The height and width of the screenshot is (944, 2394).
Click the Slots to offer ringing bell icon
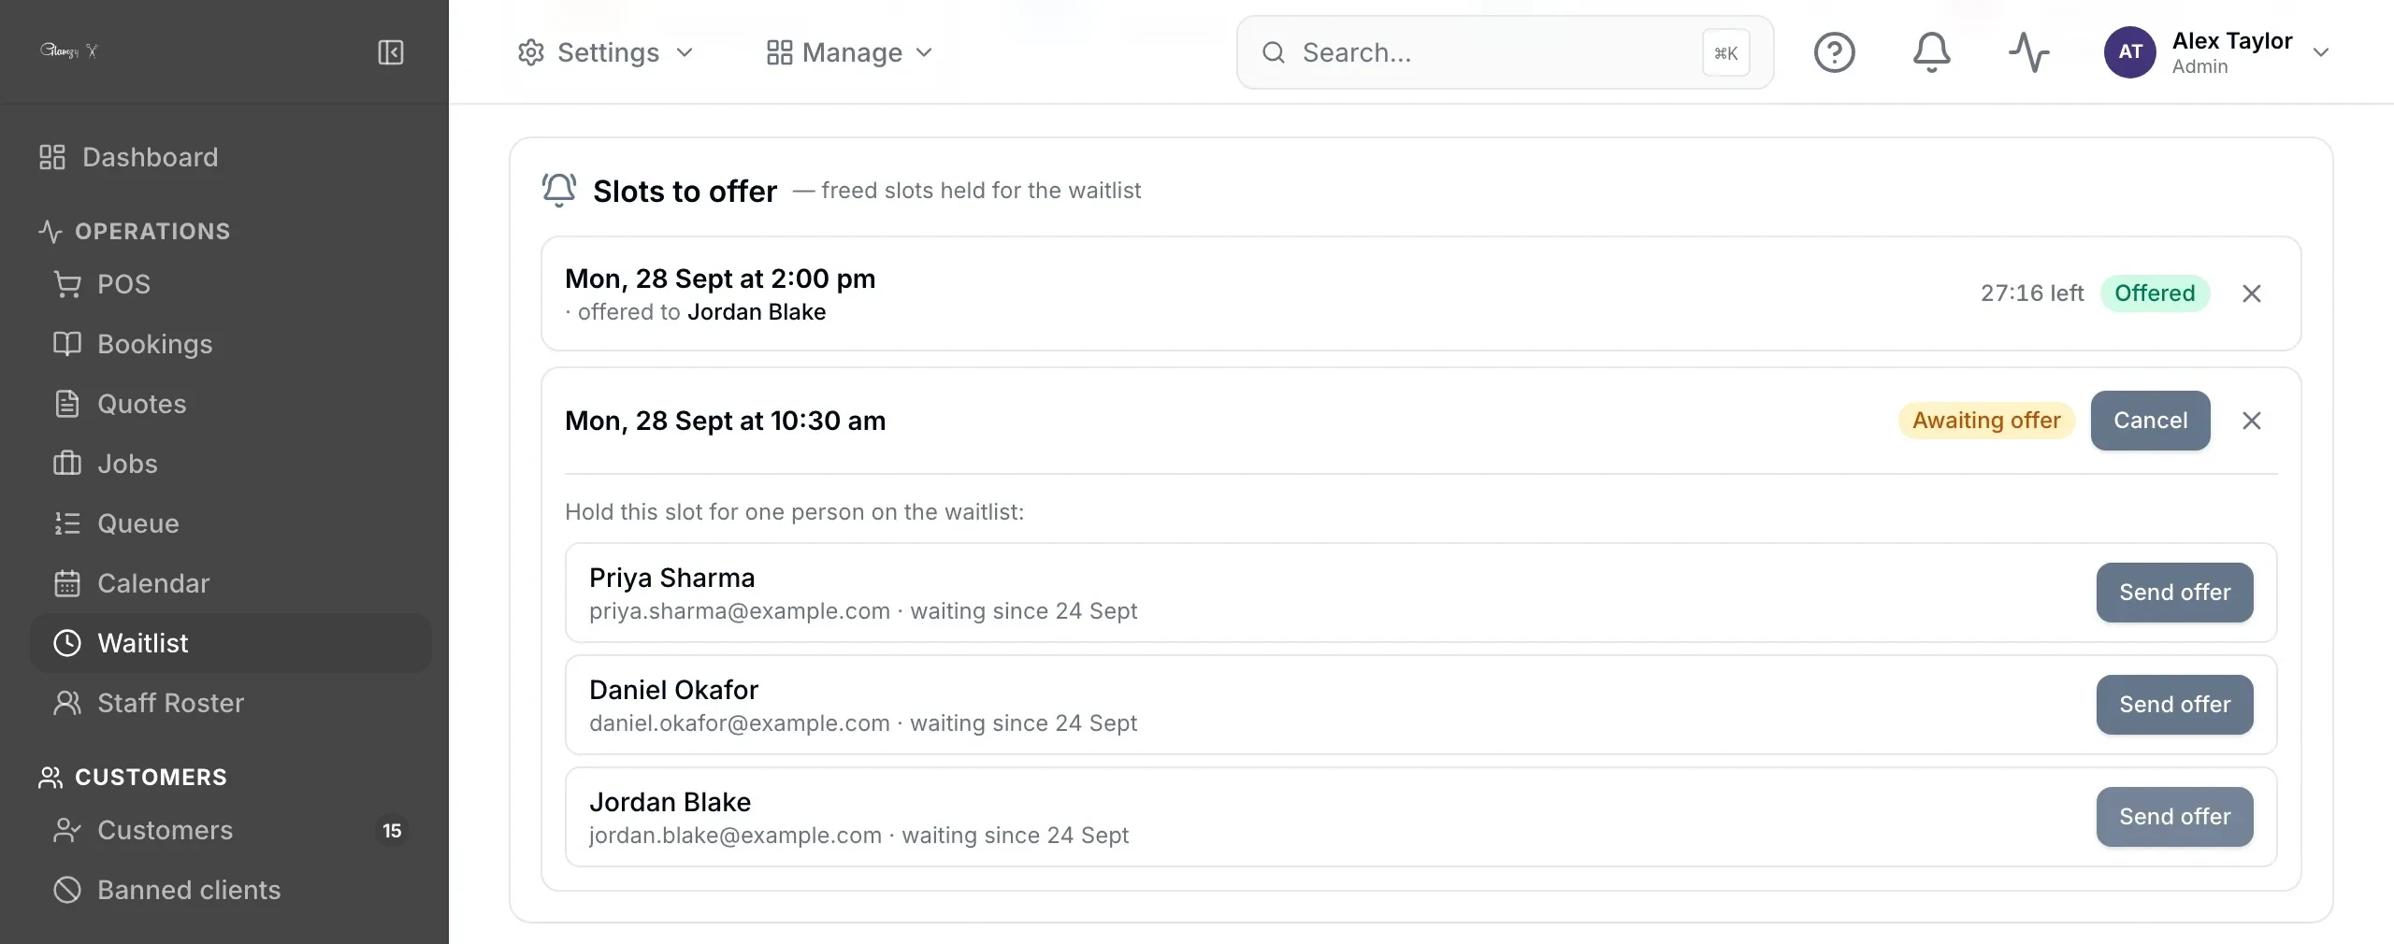[559, 191]
